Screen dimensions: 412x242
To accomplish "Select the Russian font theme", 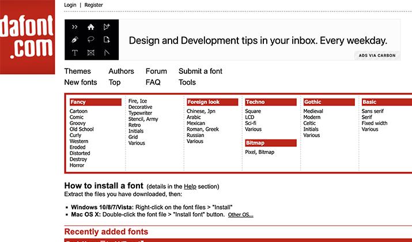I will (x=195, y=135).
